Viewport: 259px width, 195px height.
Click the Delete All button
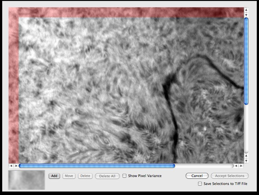(x=107, y=176)
